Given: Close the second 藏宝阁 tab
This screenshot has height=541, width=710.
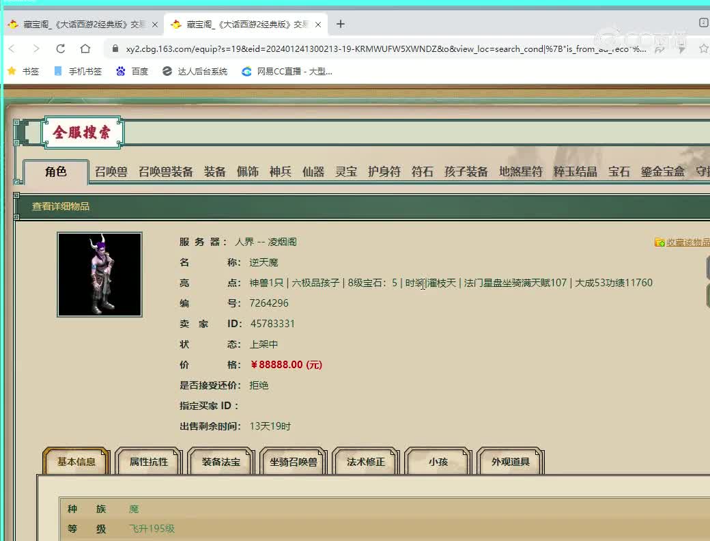Looking at the screenshot, I should 318,25.
